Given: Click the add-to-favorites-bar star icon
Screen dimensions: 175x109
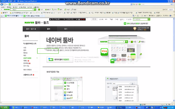Looking at the screenshot, I should [11, 13].
